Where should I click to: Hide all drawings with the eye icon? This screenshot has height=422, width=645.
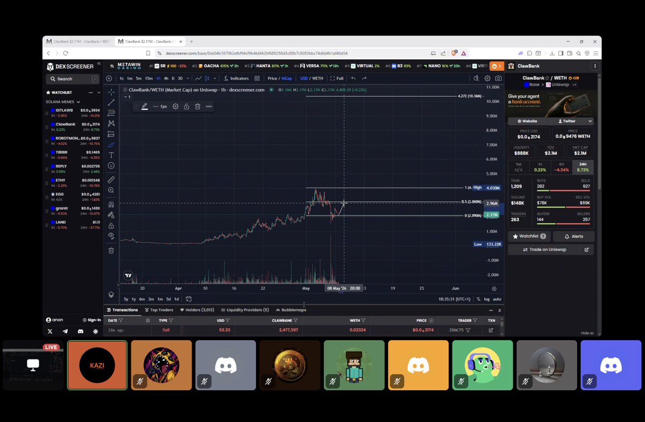click(111, 236)
